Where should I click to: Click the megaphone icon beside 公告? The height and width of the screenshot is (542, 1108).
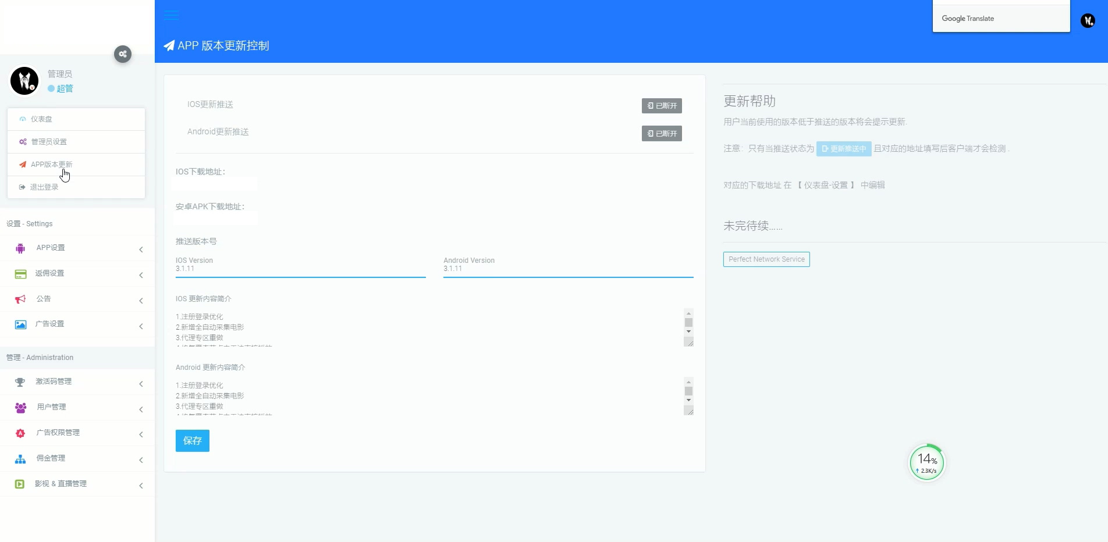pos(20,299)
